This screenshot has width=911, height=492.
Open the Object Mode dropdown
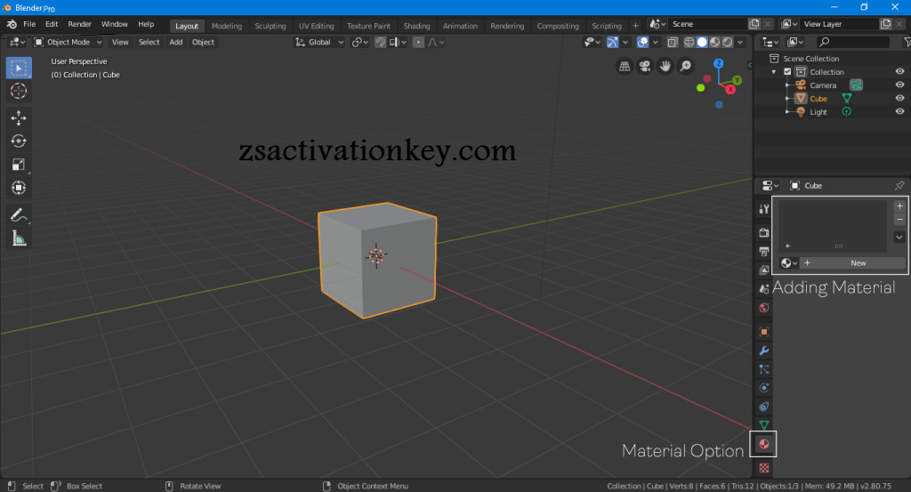[68, 42]
